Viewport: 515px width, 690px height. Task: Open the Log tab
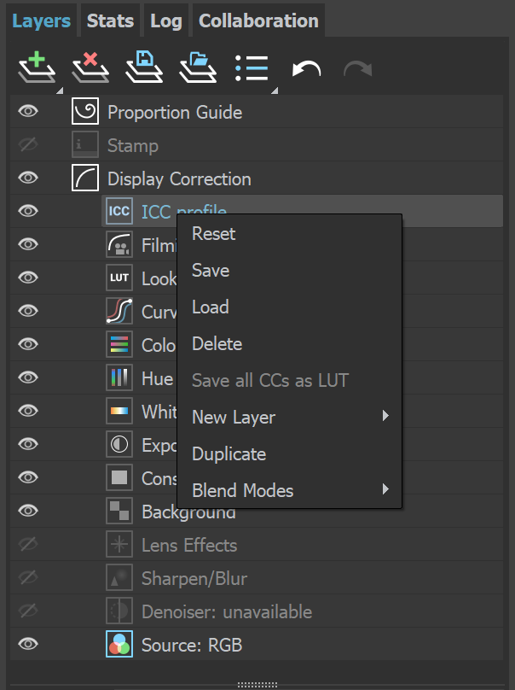click(x=166, y=20)
